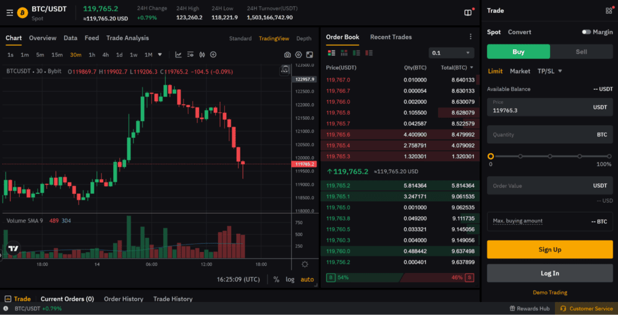Open the guide book icon in the header

[x=468, y=12]
